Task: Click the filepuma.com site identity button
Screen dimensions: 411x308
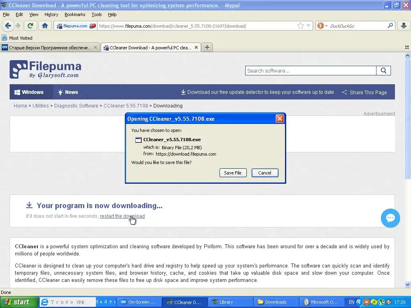Action: [x=75, y=26]
